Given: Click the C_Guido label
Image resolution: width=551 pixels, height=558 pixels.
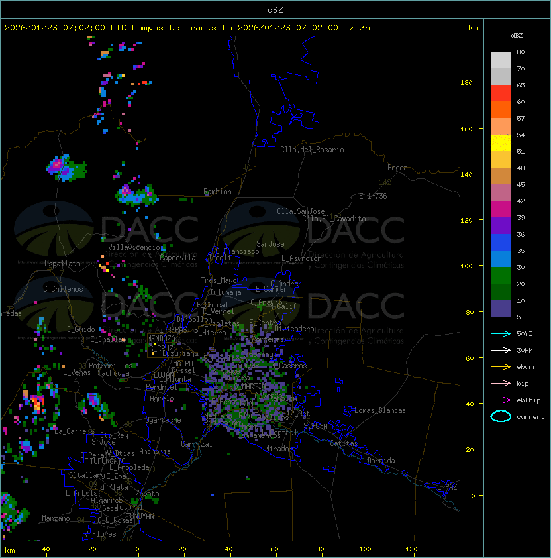Looking at the screenshot, I should coord(81,329).
